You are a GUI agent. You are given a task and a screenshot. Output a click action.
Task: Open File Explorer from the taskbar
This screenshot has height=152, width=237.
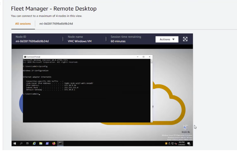coord(41,143)
